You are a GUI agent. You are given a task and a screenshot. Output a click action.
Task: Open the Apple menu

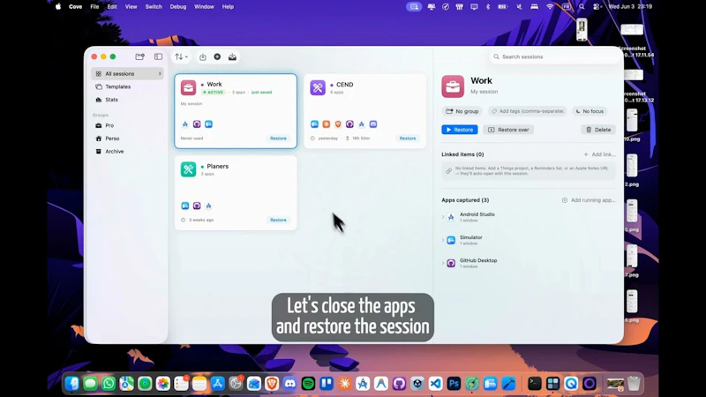pyautogui.click(x=58, y=7)
